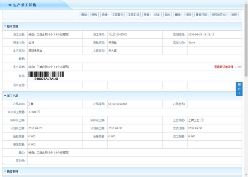Open 工序汇报 from the toolbar
The width and height of the screenshot is (248, 177).
[x=134, y=15]
